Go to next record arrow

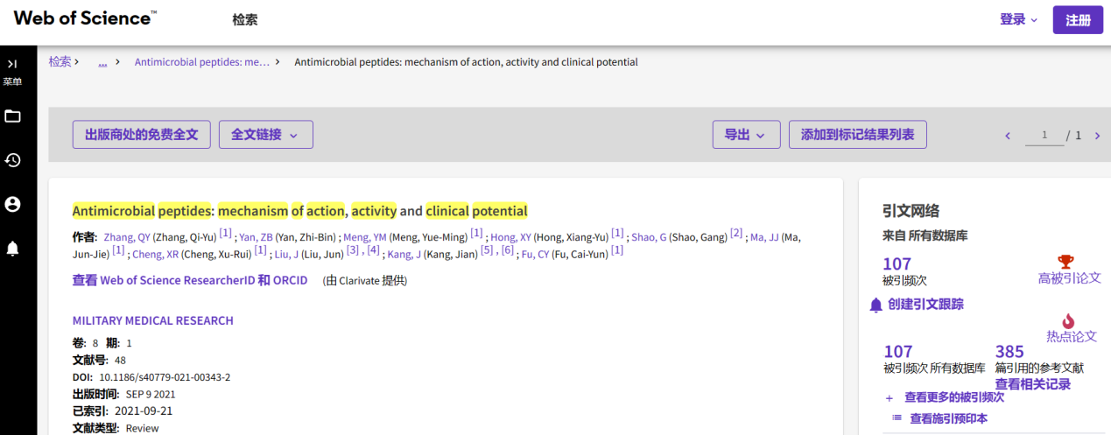(1097, 136)
